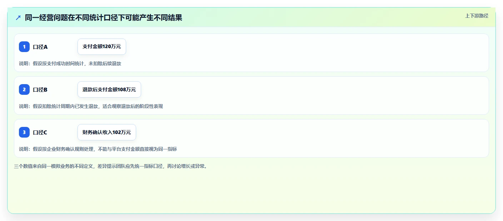Click the note about 适合观察退款后的阶段性表现

point(91,106)
